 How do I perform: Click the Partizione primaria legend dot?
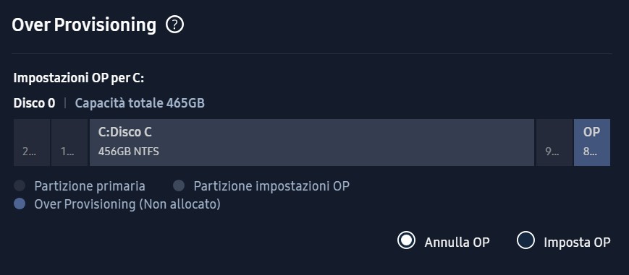20,185
